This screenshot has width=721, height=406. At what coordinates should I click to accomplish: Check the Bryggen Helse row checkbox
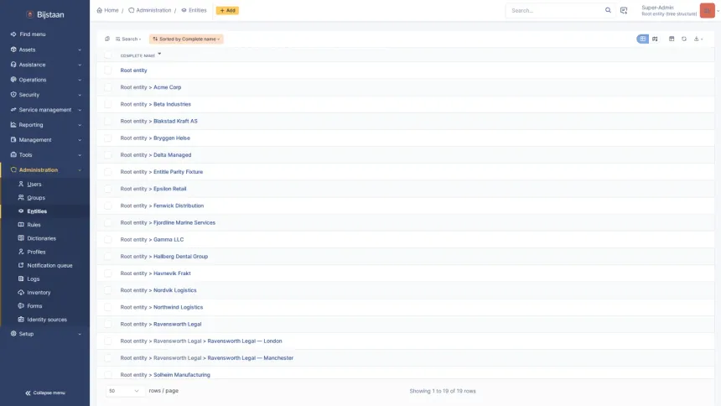[107, 138]
